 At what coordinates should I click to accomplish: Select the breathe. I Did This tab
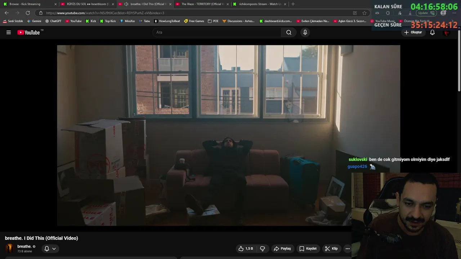coord(145,4)
